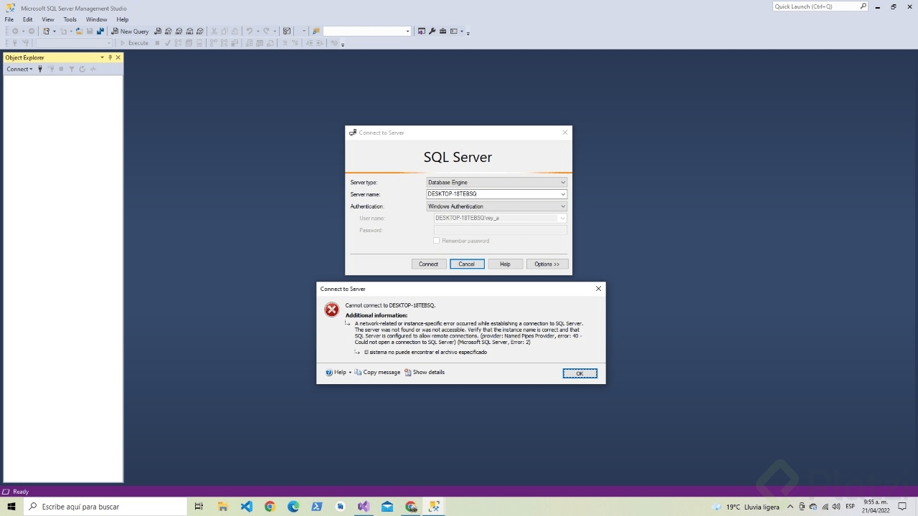Expand the Server type dropdown

(563, 183)
